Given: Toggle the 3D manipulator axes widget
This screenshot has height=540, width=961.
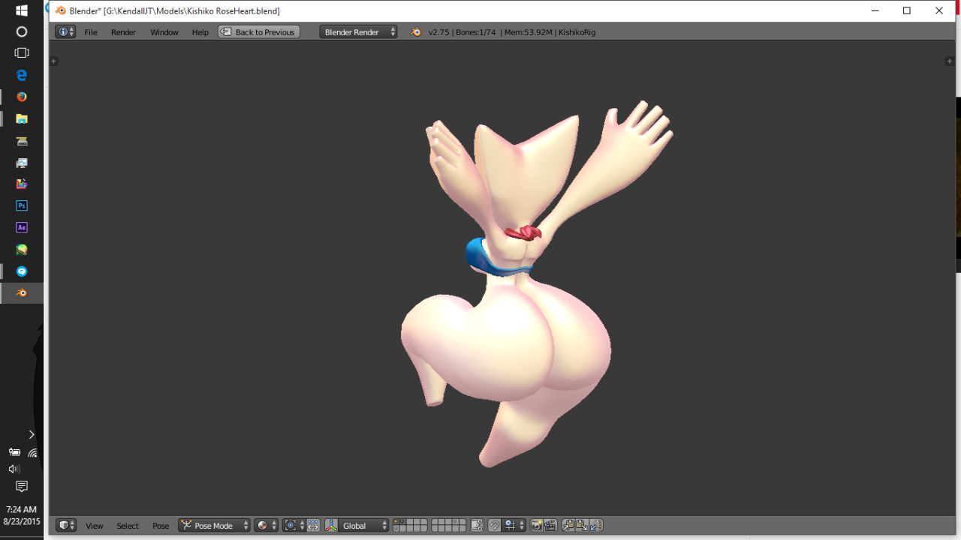Looking at the screenshot, I should 331,526.
